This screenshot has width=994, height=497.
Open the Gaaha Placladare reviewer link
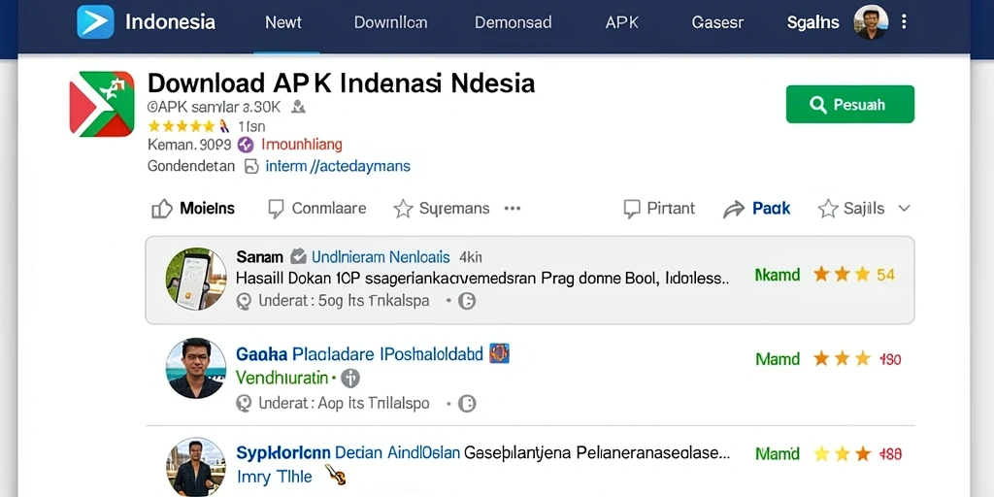359,353
